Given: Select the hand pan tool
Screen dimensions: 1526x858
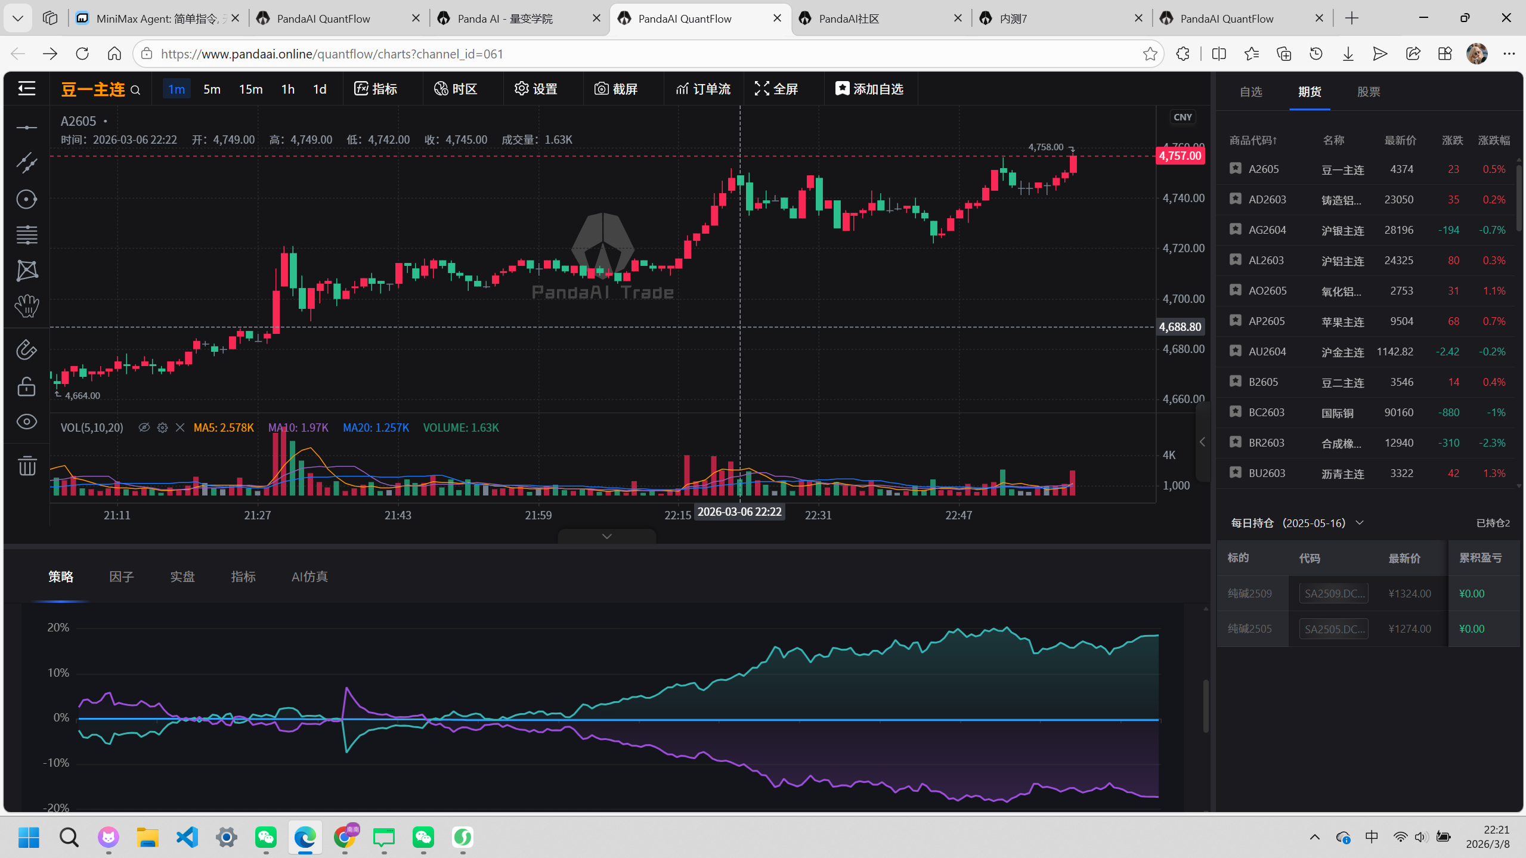Looking at the screenshot, I should [x=27, y=306].
